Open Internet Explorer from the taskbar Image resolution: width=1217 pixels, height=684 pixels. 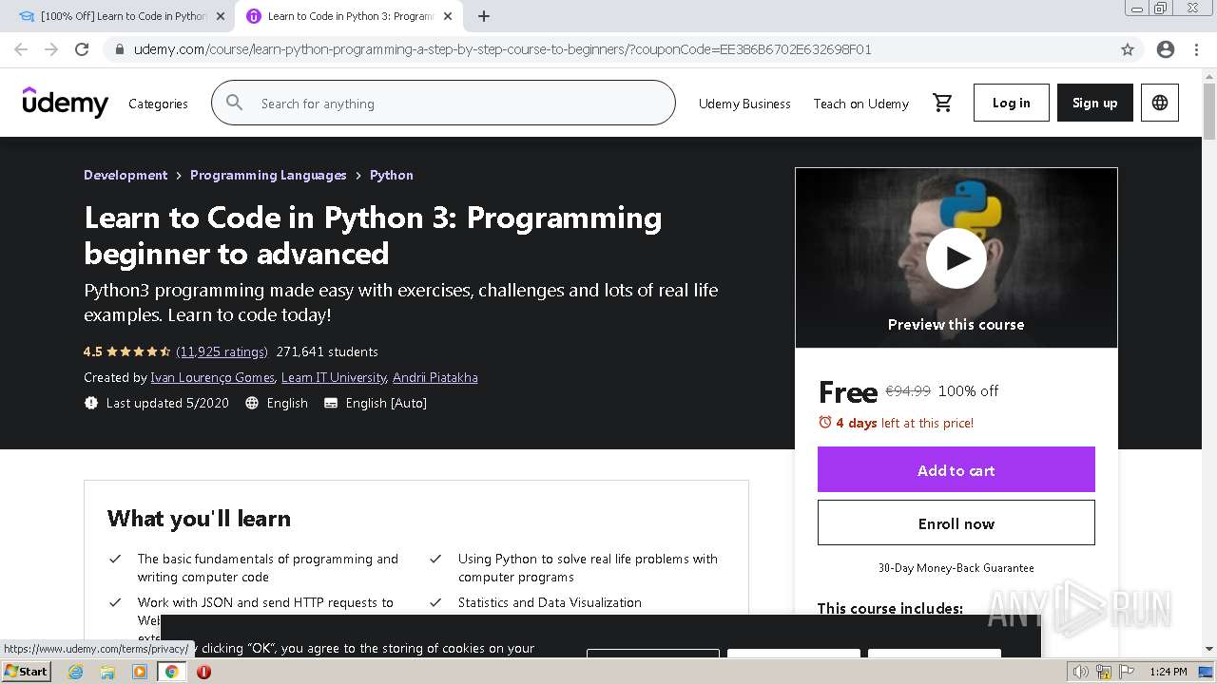pyautogui.click(x=76, y=672)
